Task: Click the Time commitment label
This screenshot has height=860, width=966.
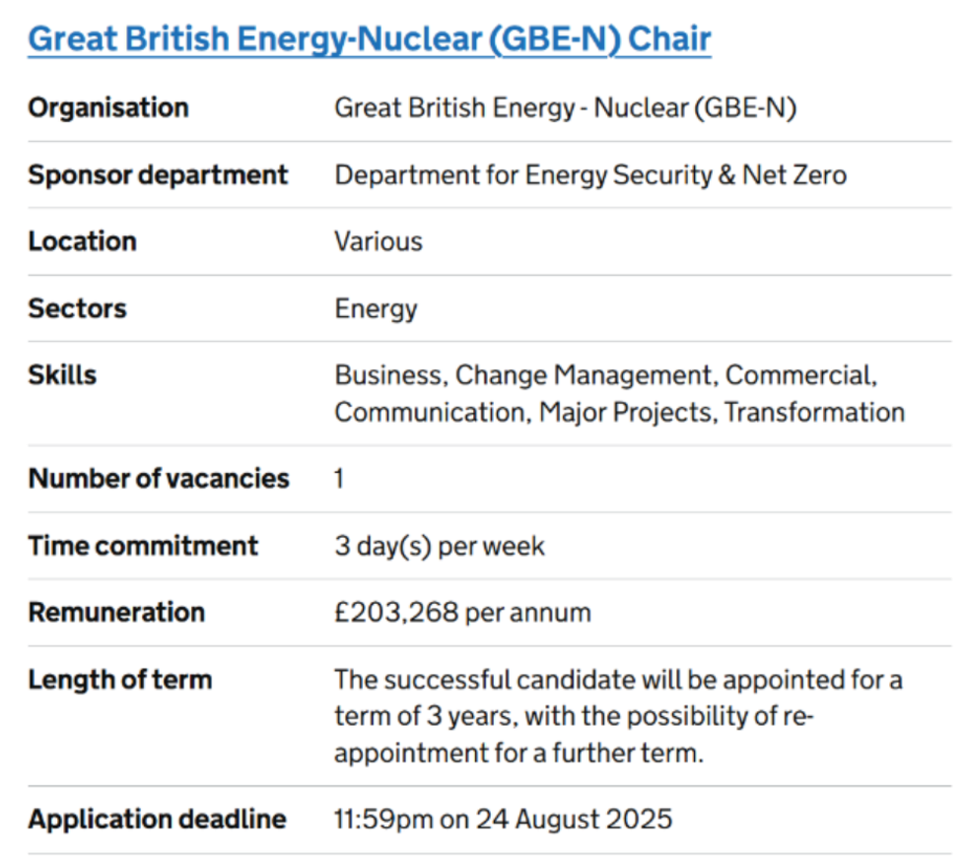Action: 143,546
